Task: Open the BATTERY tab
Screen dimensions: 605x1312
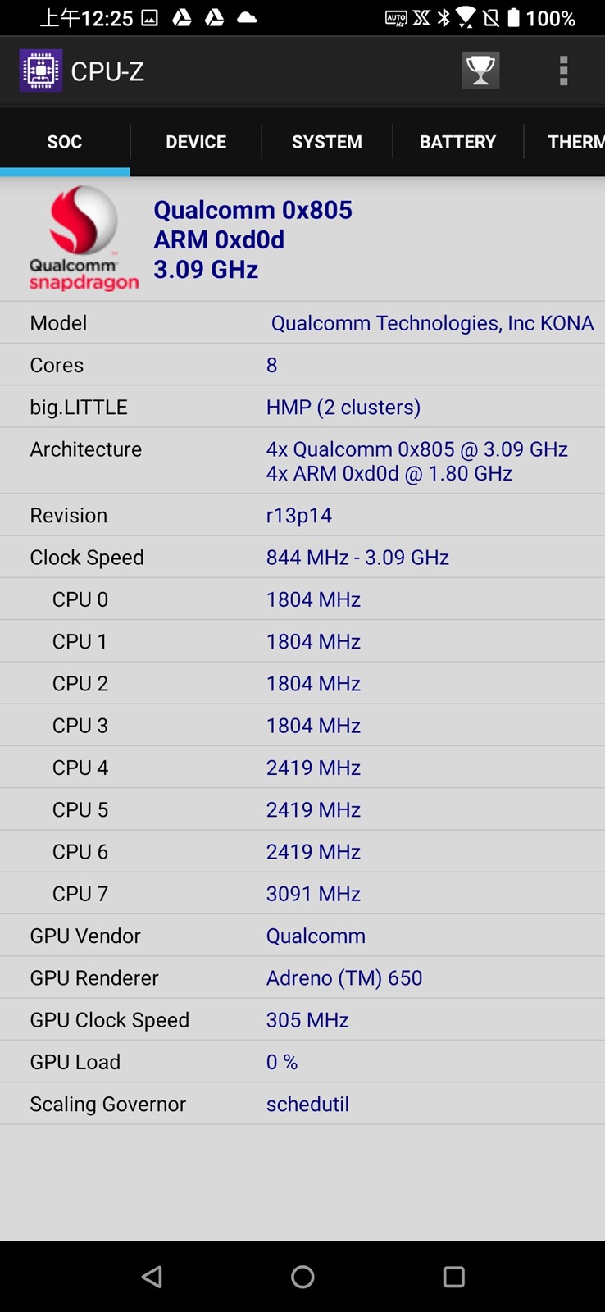Action: (x=457, y=142)
